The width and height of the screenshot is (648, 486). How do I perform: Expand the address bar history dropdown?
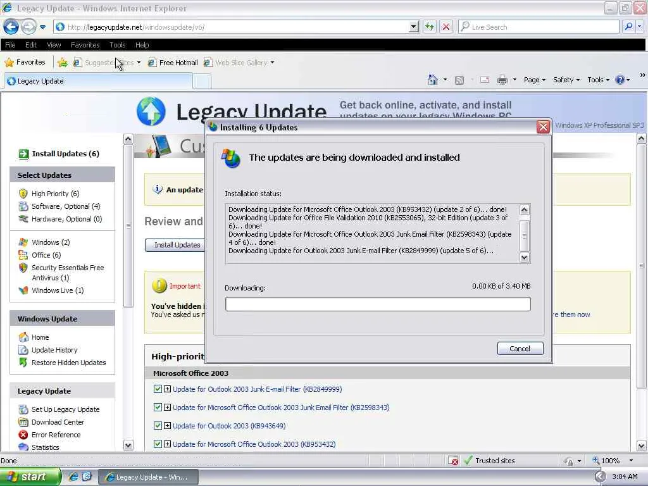tap(414, 27)
